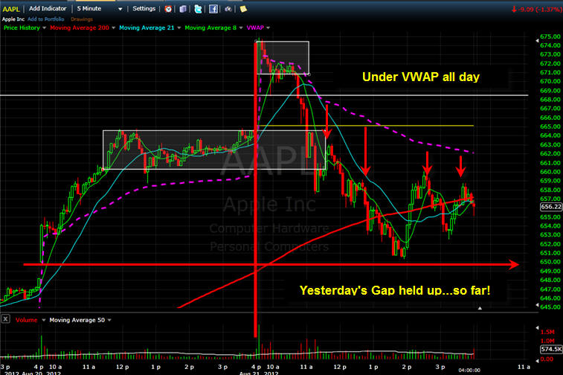Image resolution: width=563 pixels, height=375 pixels.
Task: Open the price alert alarm clock icon
Action: coord(168,9)
